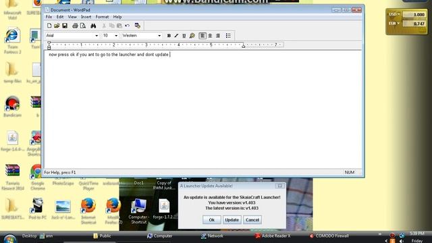Click Cancel in Launcher Update dialog
Image resolution: width=432 pixels, height=243 pixels.
click(252, 220)
